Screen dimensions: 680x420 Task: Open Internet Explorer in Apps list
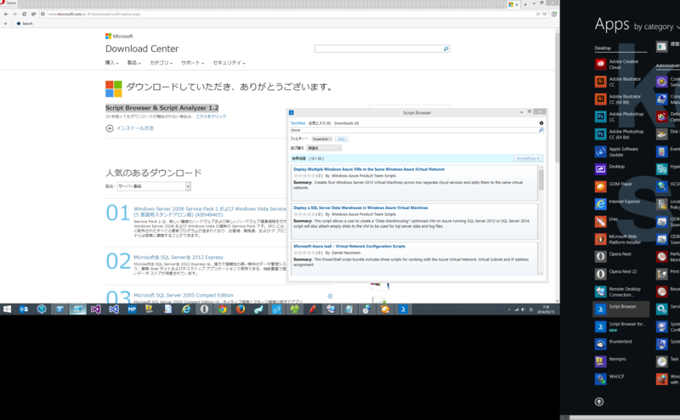tap(620, 204)
